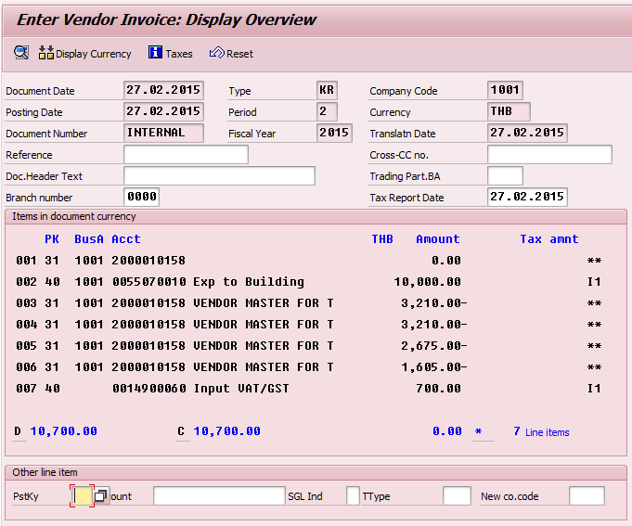The height and width of the screenshot is (526, 632).
Task: Click I1 tax code on line 007
Action: (x=594, y=389)
